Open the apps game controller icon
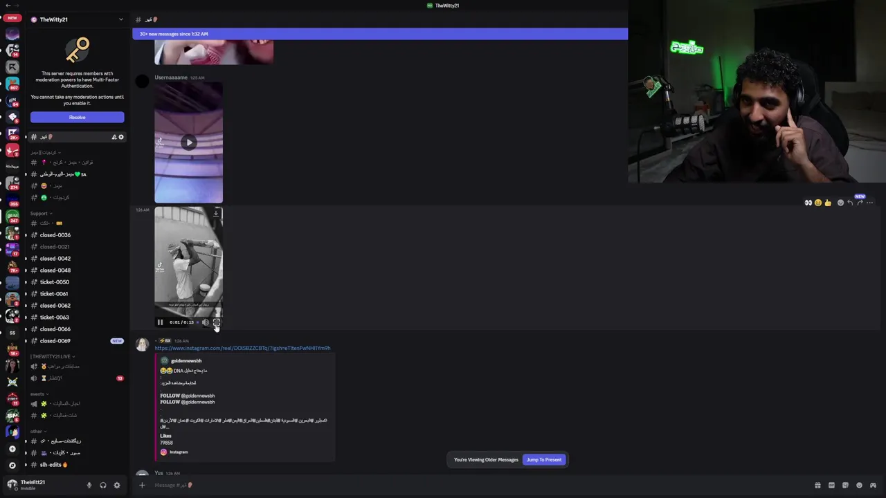This screenshot has height=498, width=886. [873, 486]
